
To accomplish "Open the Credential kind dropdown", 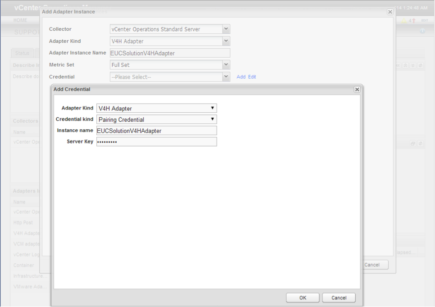I will coord(212,119).
